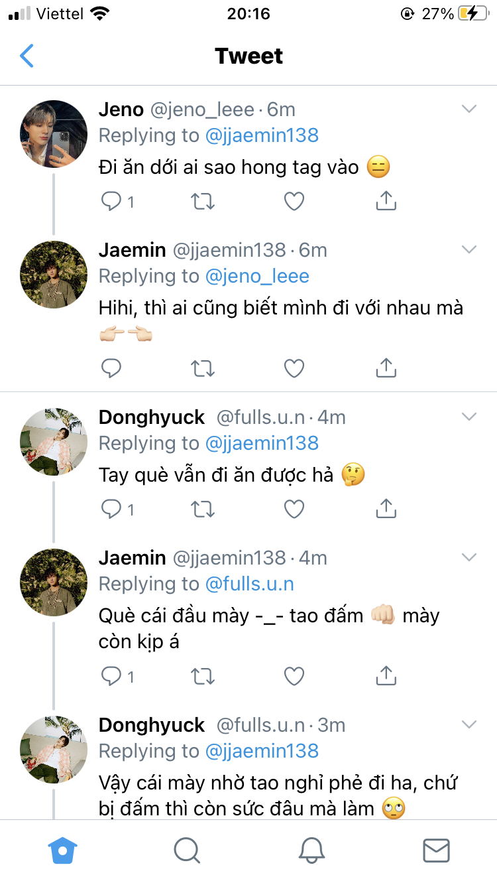
Task: Retweet Jeno's reply tweet
Action: (203, 201)
